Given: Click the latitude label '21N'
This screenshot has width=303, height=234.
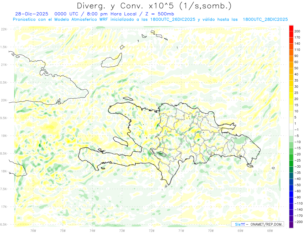Looking at the screenshot, I should (x=4, y=65).
